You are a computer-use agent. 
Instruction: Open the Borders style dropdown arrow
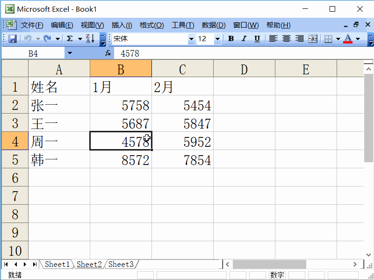pyautogui.click(x=338, y=39)
